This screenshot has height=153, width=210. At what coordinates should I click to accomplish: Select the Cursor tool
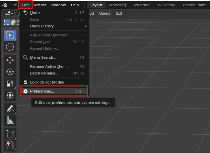pyautogui.click(x=10, y=47)
